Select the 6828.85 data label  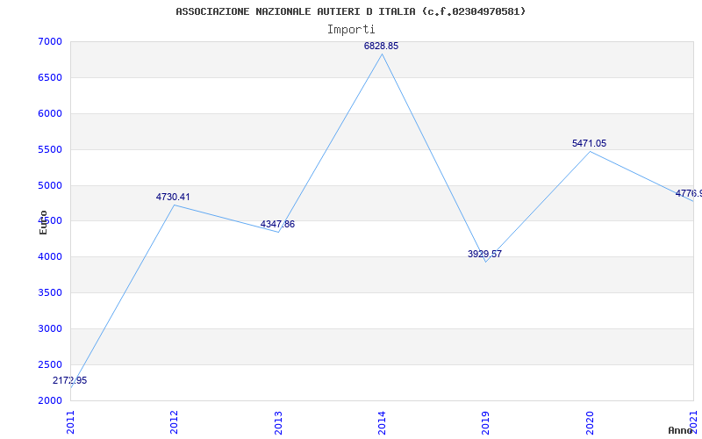[381, 47]
